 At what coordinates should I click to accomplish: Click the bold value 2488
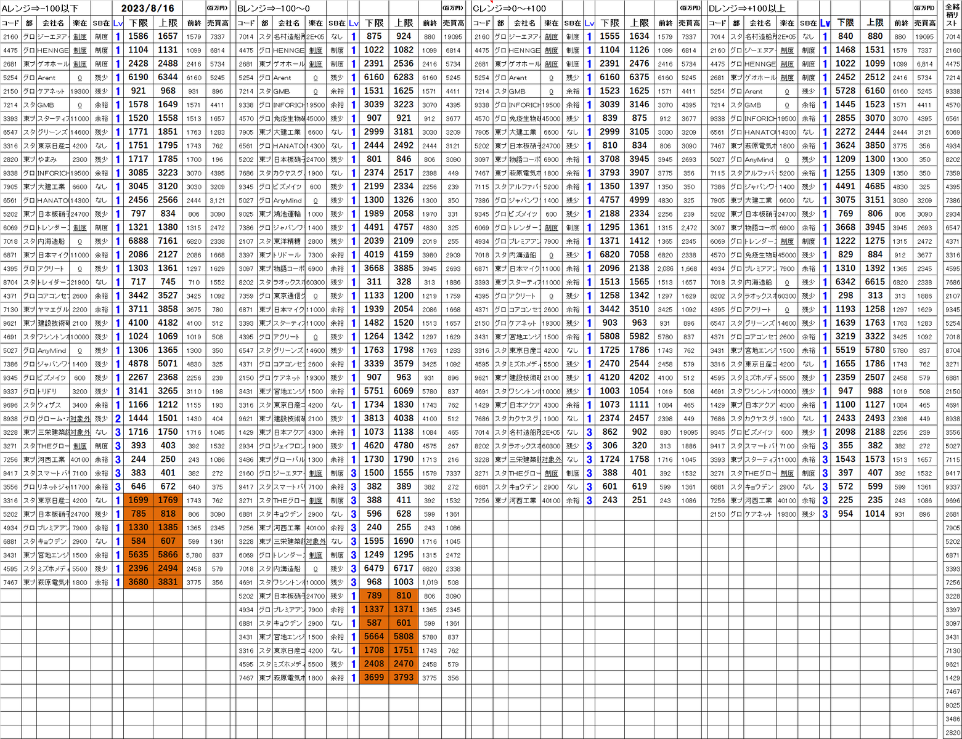point(168,63)
